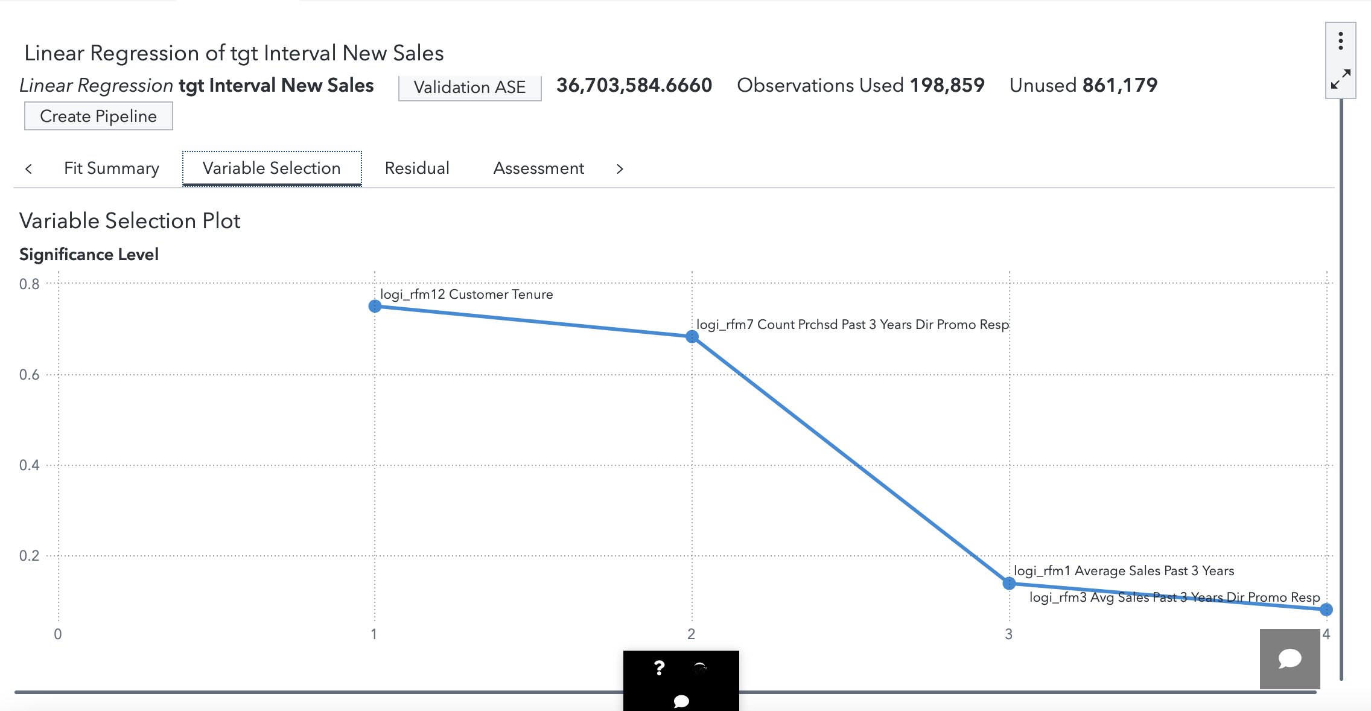
Task: Select the logi_rfm7 Count Prchsd data point
Action: click(x=692, y=337)
